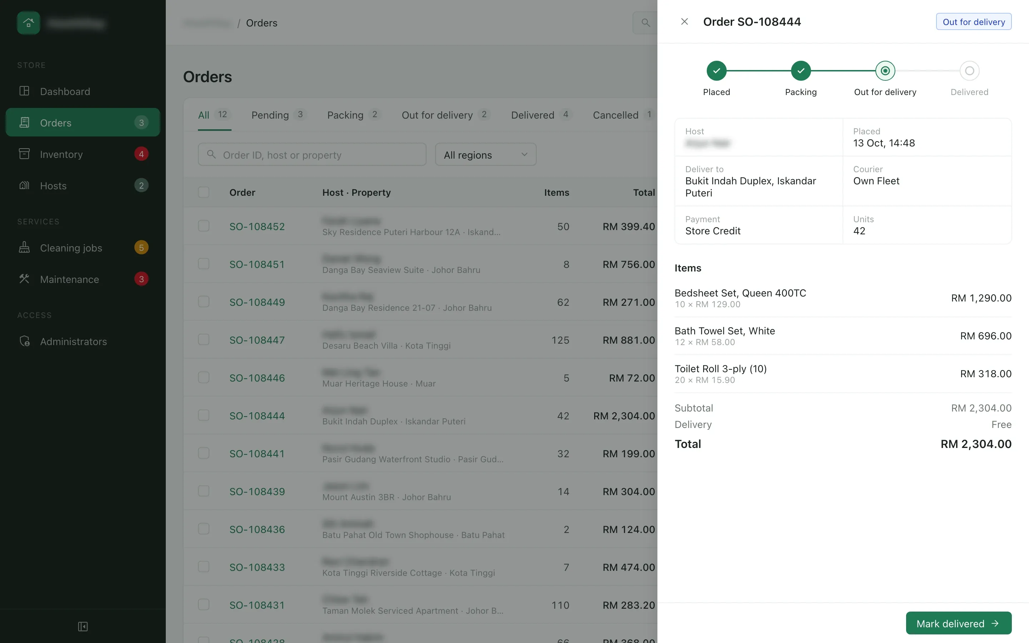The image size is (1029, 643).
Task: Click the Inventory badge showing 4
Action: click(x=141, y=154)
